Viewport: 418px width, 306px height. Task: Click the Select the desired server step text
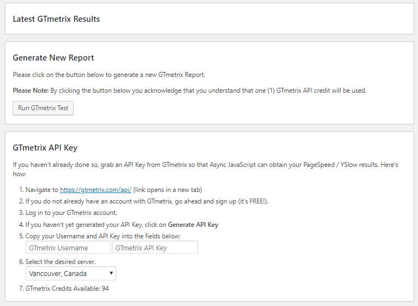coord(61,262)
